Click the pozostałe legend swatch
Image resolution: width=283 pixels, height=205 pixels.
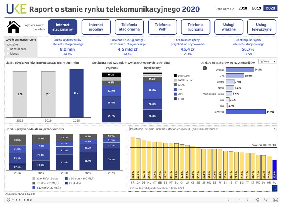pos(175,75)
